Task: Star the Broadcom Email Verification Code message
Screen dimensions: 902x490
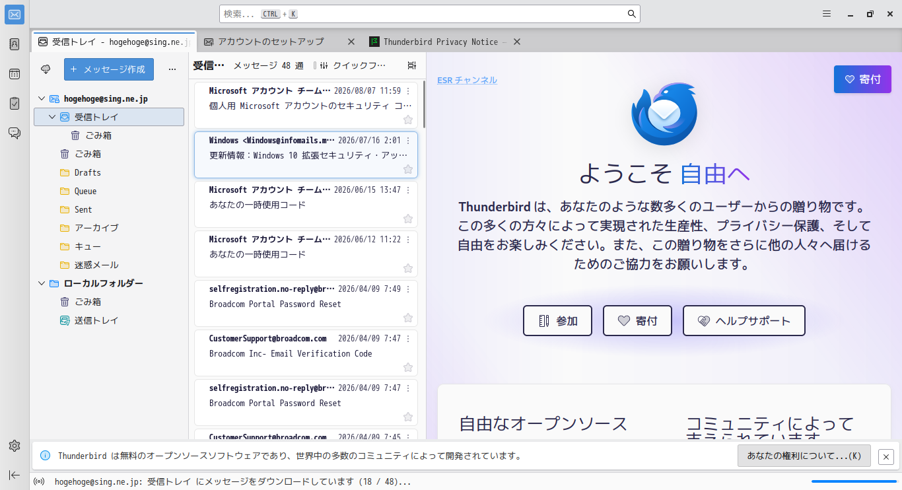Action: 408,368
